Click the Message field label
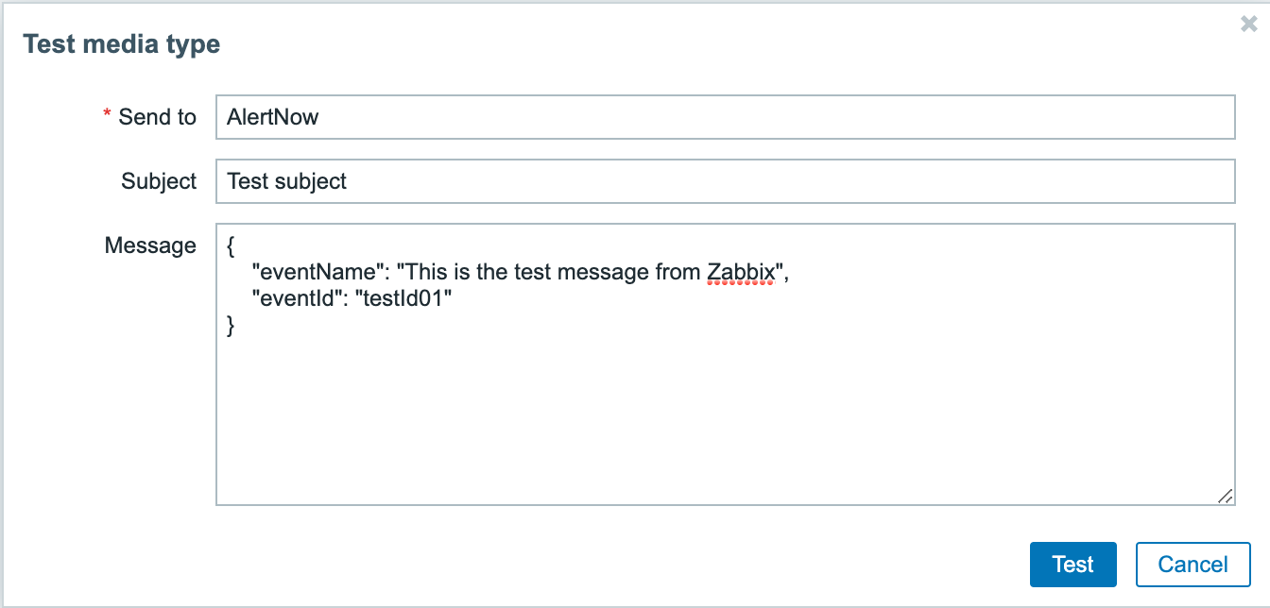This screenshot has height=608, width=1270. pos(150,245)
